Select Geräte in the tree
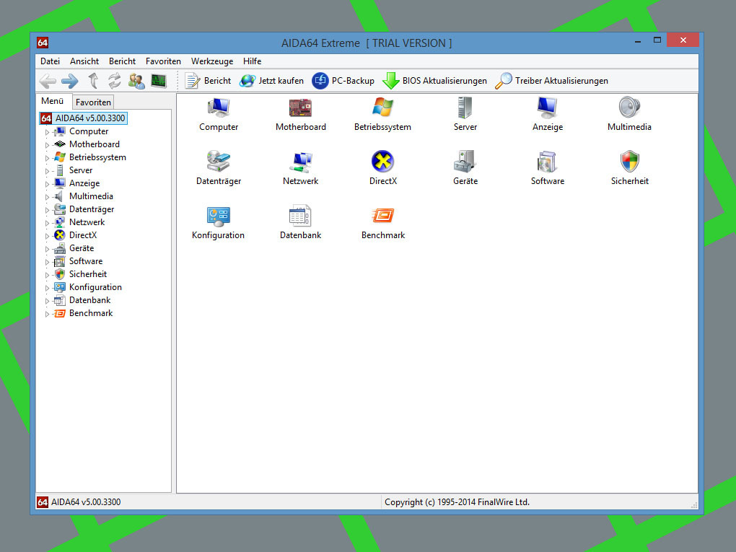Screen dimensions: 736x552 click(82, 248)
